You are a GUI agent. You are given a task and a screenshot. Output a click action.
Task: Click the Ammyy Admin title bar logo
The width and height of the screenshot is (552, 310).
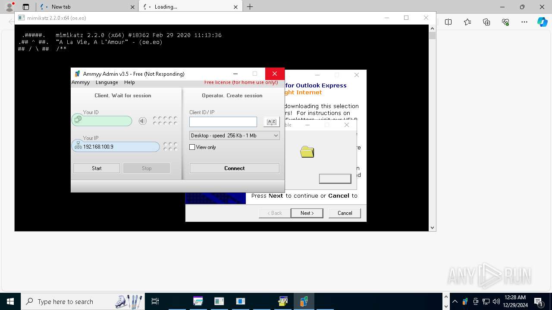tap(77, 74)
